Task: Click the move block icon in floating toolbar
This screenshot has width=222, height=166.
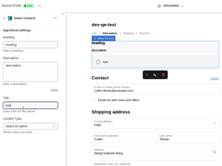Action: tap(147, 75)
